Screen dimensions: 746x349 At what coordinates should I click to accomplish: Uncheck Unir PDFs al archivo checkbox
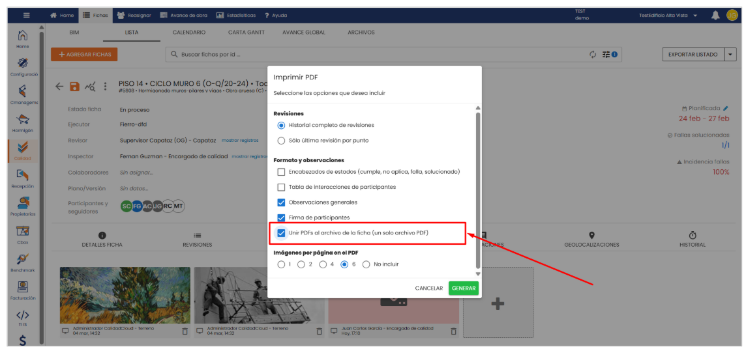pos(281,233)
